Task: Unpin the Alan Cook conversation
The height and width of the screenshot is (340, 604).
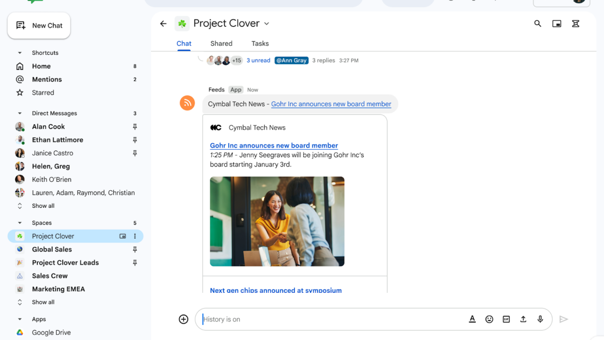Action: click(x=134, y=127)
